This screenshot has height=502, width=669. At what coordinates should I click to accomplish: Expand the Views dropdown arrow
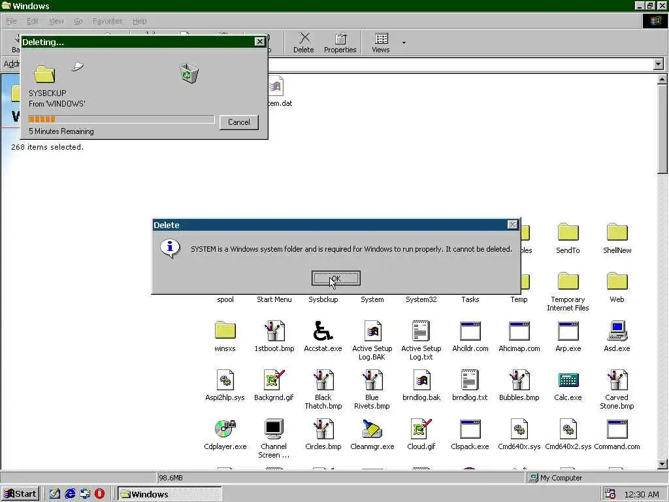click(x=404, y=42)
